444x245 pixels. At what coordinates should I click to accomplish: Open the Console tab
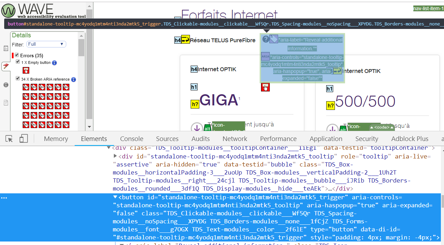point(132,139)
